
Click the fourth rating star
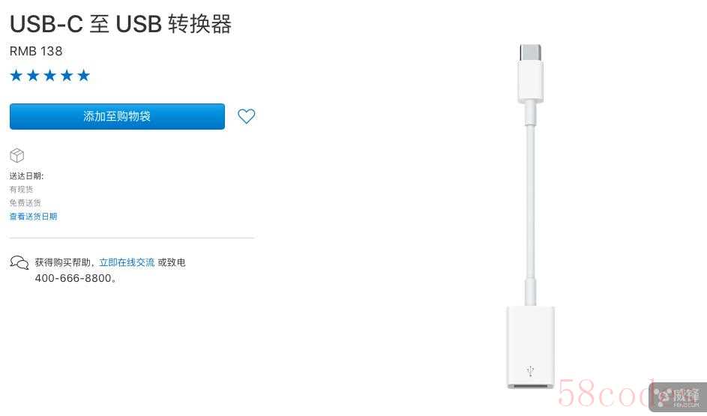click(67, 75)
